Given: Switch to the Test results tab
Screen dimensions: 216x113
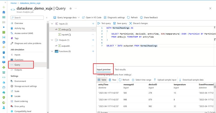Looking at the screenshot, I should click(120, 70).
